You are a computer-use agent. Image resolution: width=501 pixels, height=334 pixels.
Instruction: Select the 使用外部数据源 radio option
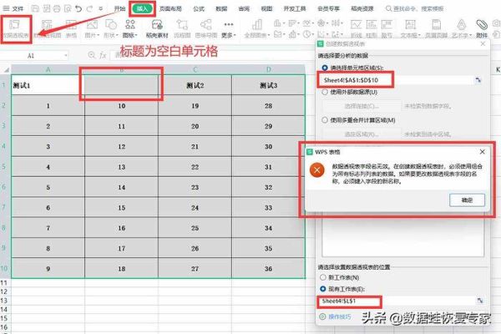point(325,92)
